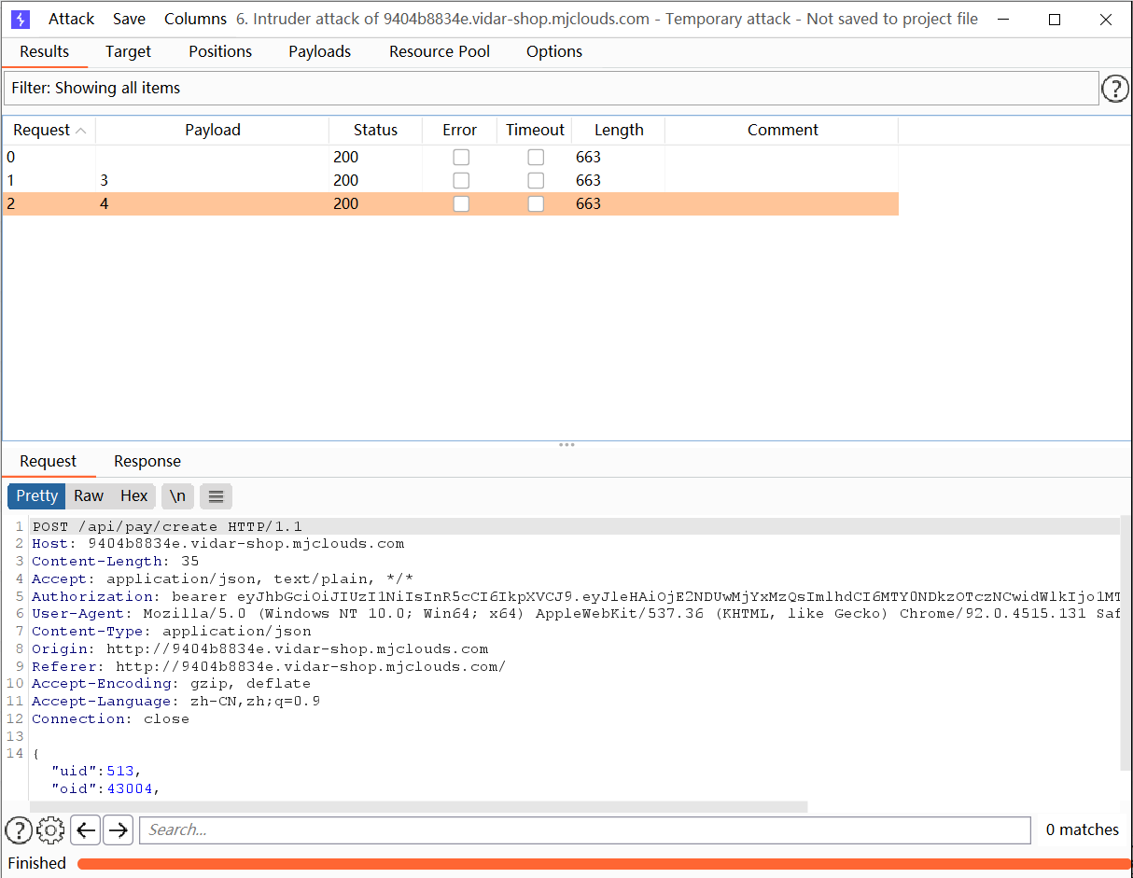Go to next search match arrow
The height and width of the screenshot is (878, 1133).
(118, 829)
